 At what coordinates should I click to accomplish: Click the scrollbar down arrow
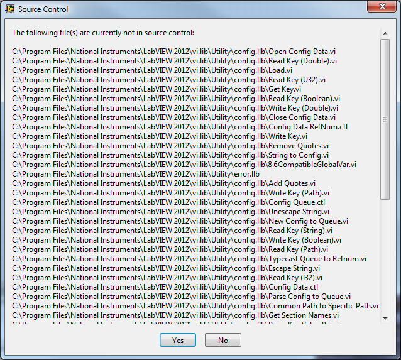click(x=385, y=319)
